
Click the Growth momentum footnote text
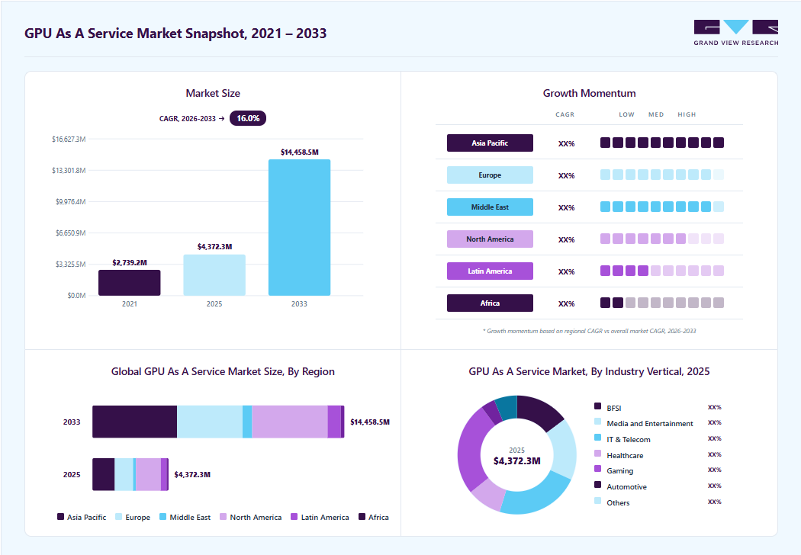(589, 331)
